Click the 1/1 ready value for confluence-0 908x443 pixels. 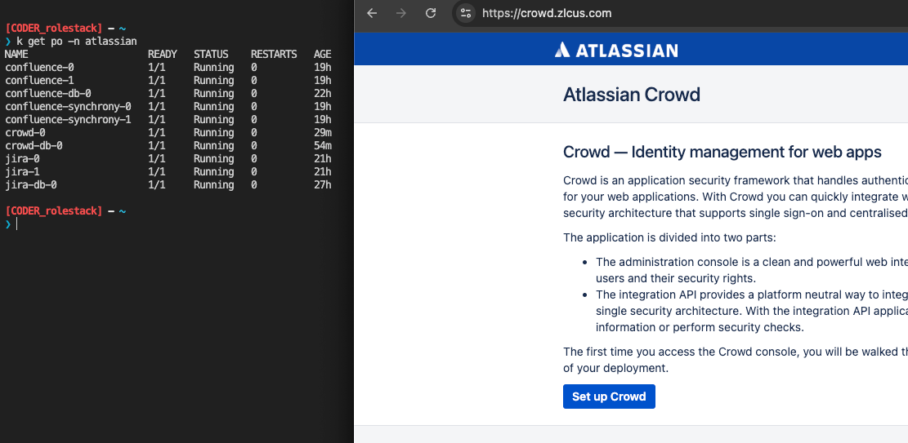[x=156, y=68]
